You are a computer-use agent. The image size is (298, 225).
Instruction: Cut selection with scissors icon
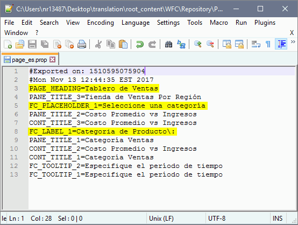(x=98, y=44)
